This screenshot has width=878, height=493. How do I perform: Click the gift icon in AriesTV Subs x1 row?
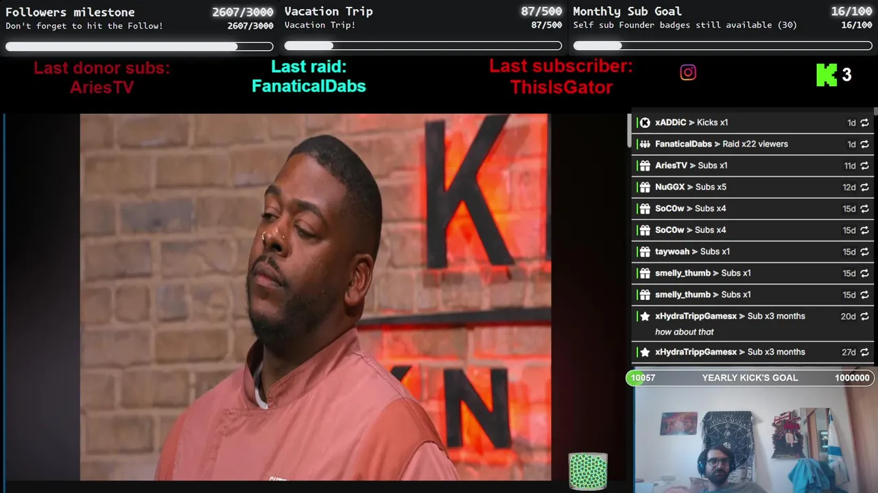(645, 166)
